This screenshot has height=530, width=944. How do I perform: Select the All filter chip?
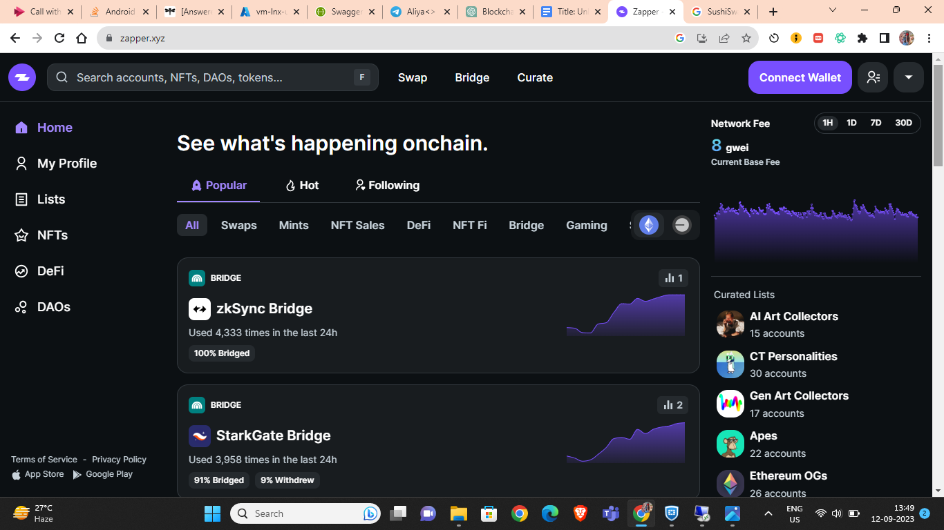pyautogui.click(x=192, y=225)
